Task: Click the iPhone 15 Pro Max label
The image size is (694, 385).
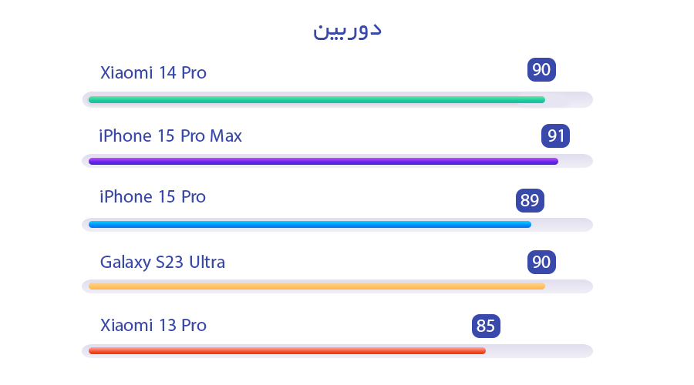Action: 170,136
